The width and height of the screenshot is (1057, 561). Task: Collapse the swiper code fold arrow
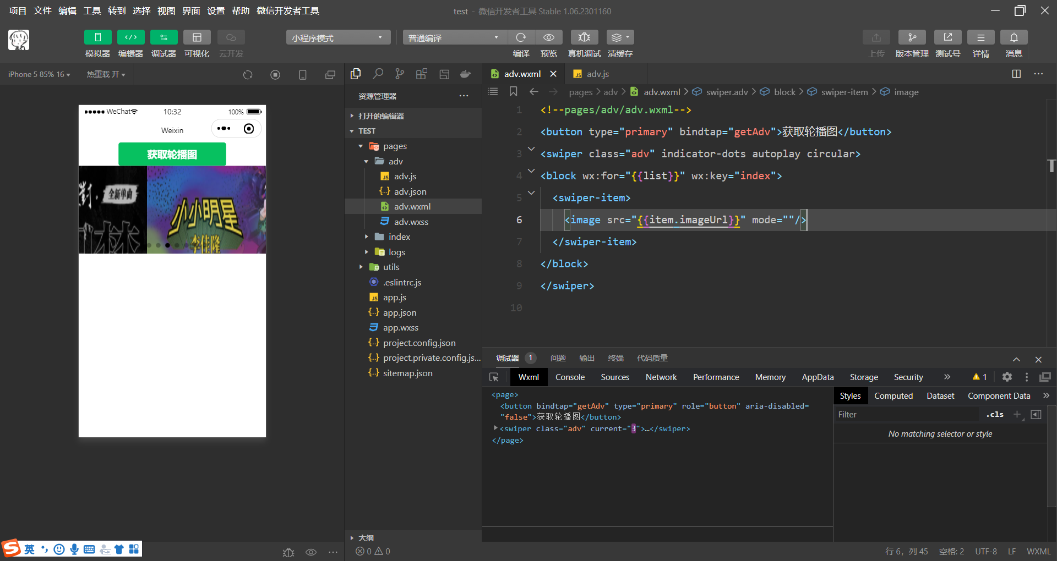click(531, 148)
